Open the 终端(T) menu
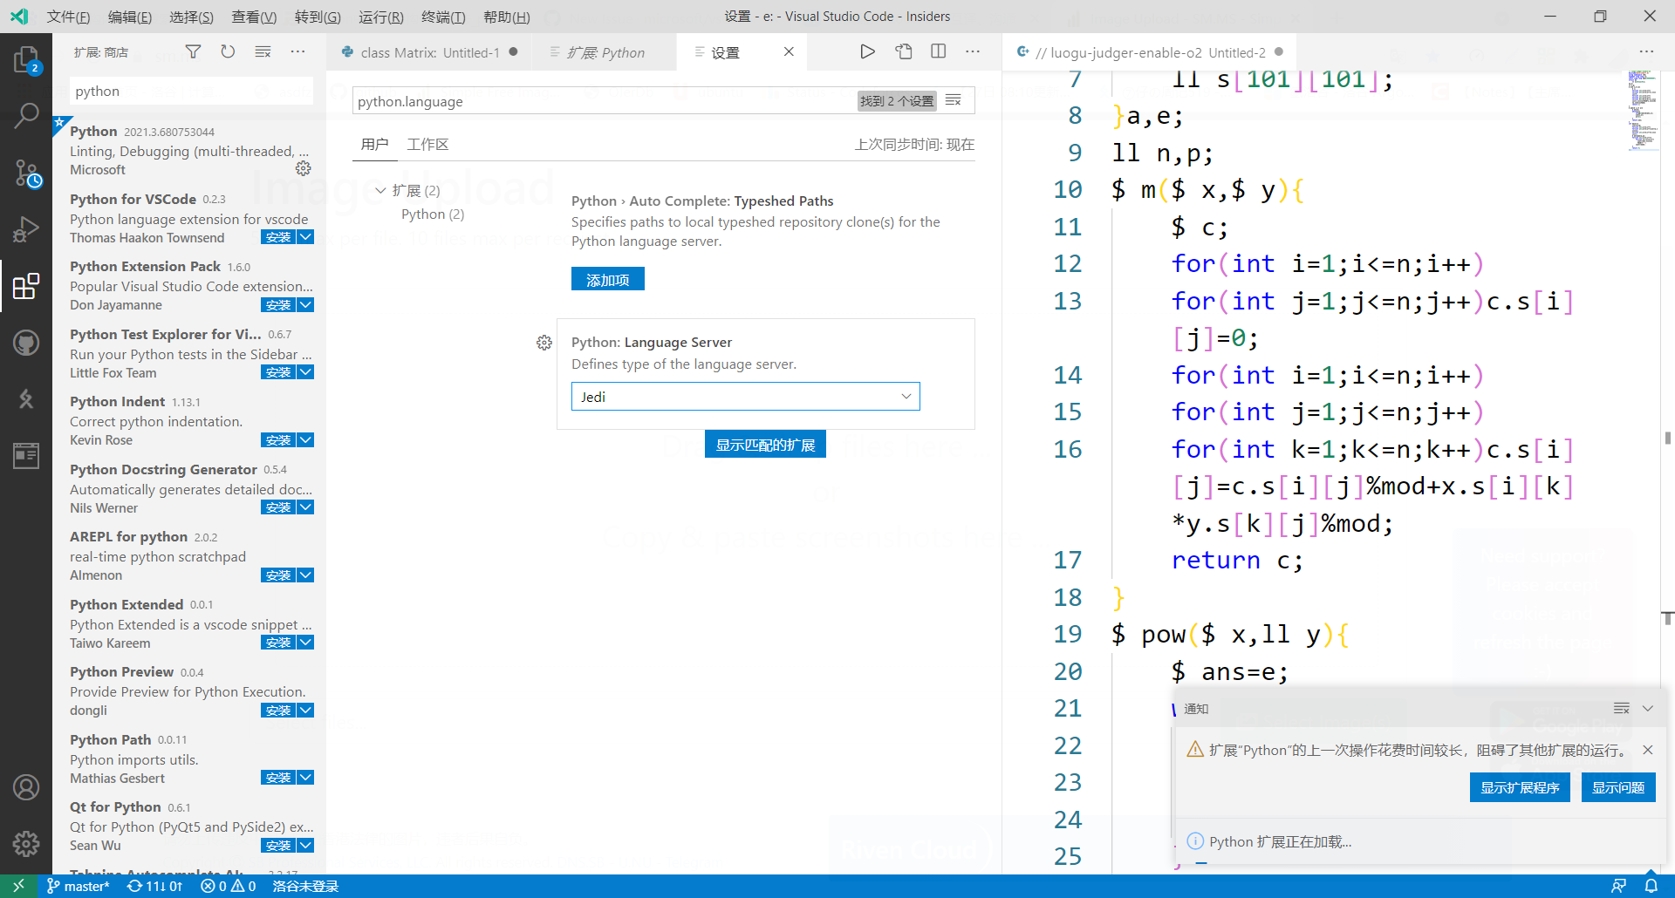Image resolution: width=1675 pixels, height=898 pixels. tap(443, 17)
